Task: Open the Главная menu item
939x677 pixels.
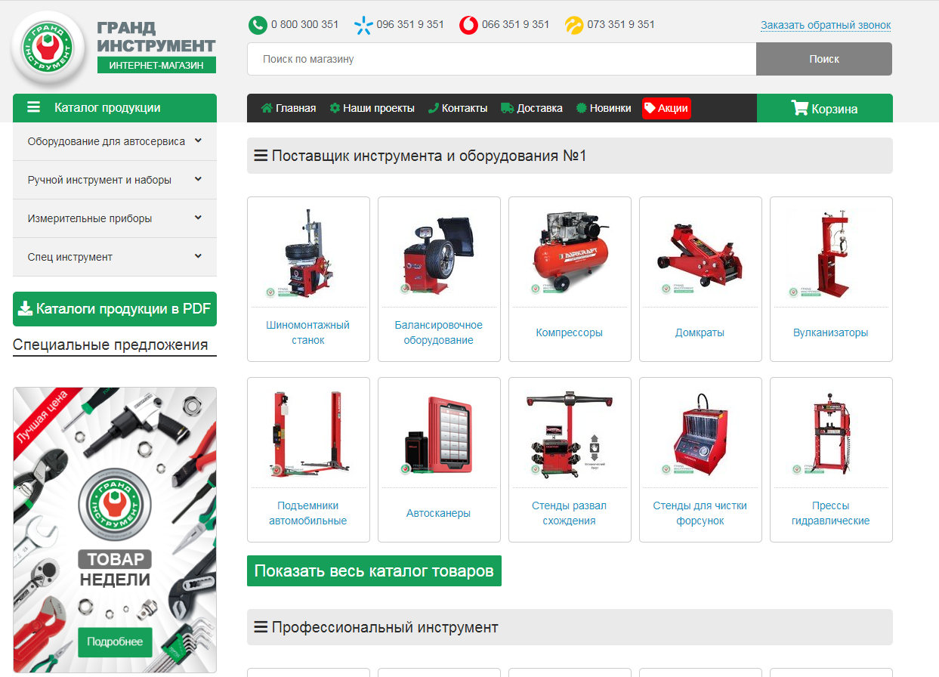Action: (289, 108)
